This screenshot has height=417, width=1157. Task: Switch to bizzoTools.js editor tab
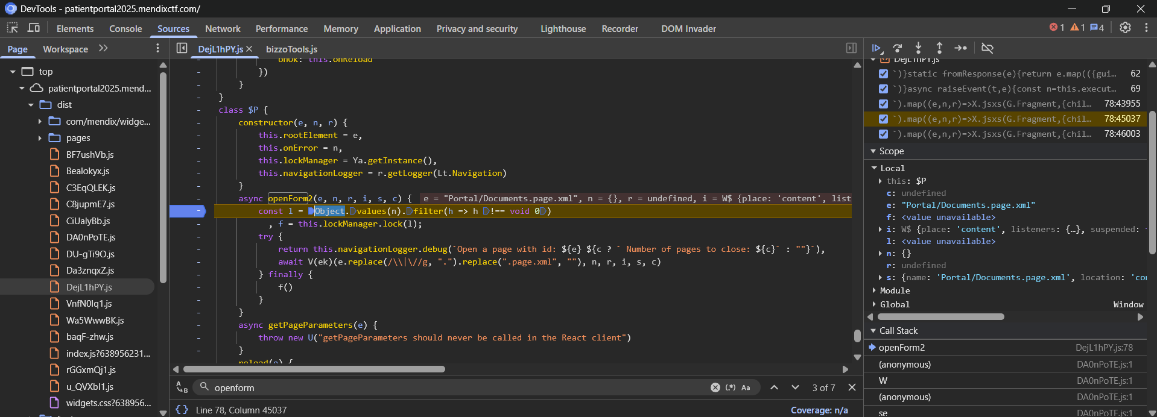291,49
